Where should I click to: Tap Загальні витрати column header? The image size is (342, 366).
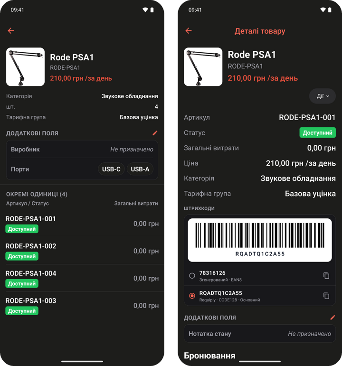click(x=136, y=203)
